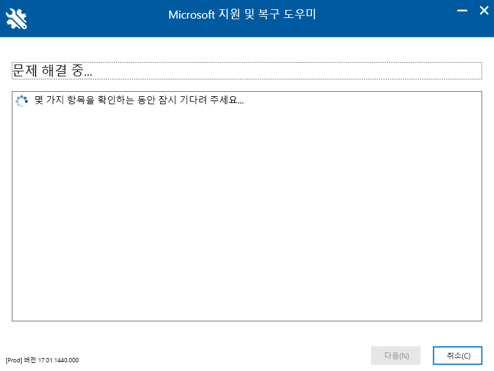Select the 문제 해결 중... heading text
Viewport: 494px width, 371px height.
[52, 70]
